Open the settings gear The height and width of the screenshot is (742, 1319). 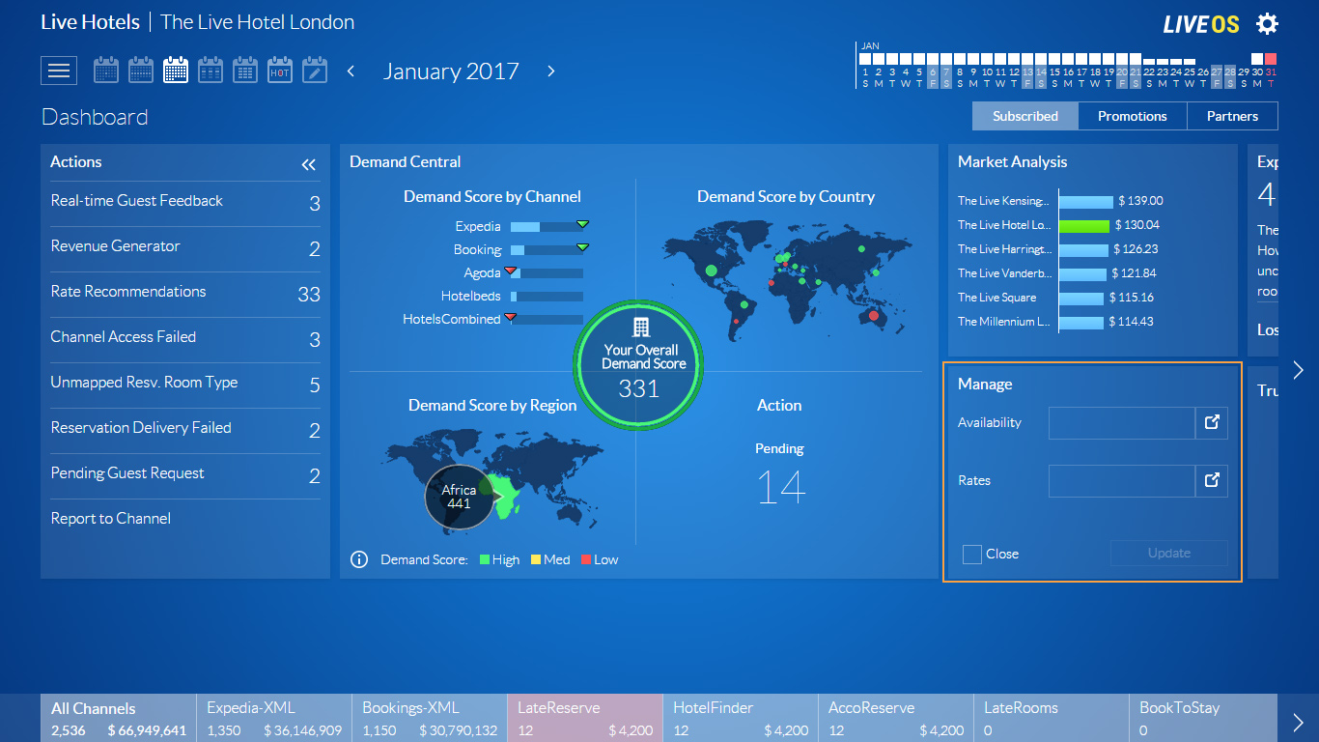pos(1266,23)
